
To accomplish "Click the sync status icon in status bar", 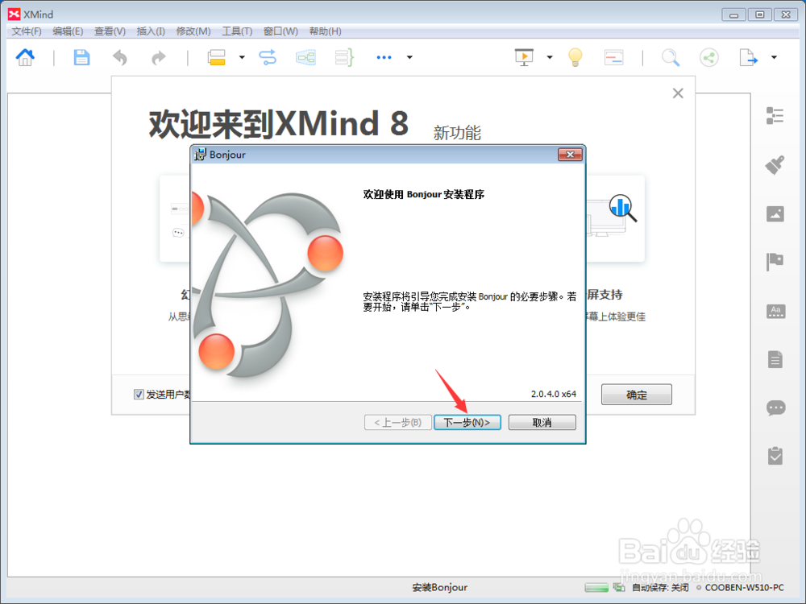I will coord(619,587).
